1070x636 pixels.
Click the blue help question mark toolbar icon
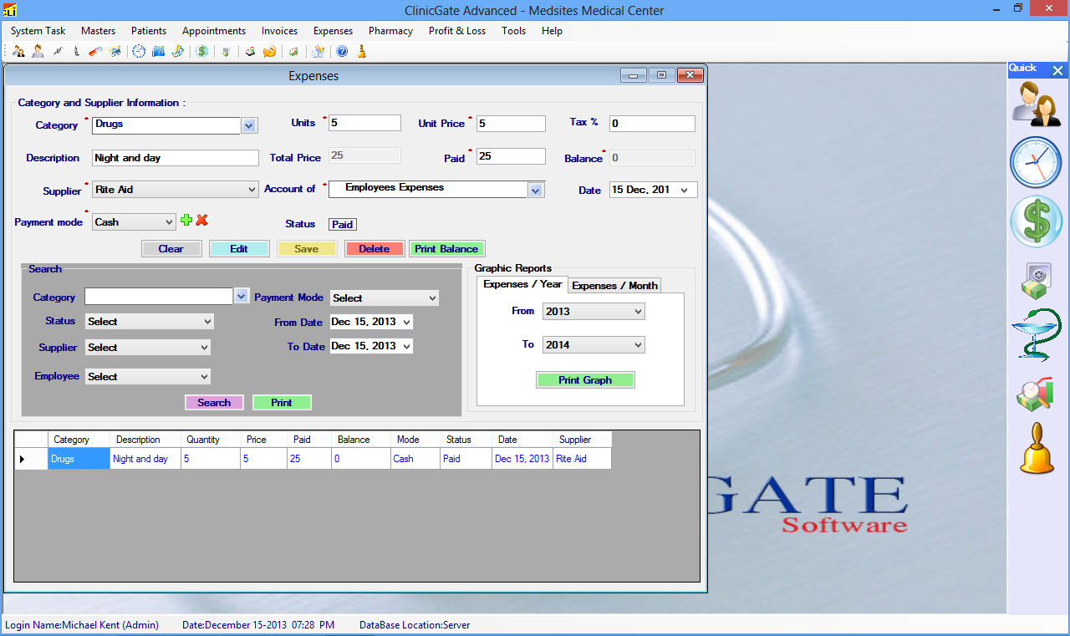(x=342, y=51)
